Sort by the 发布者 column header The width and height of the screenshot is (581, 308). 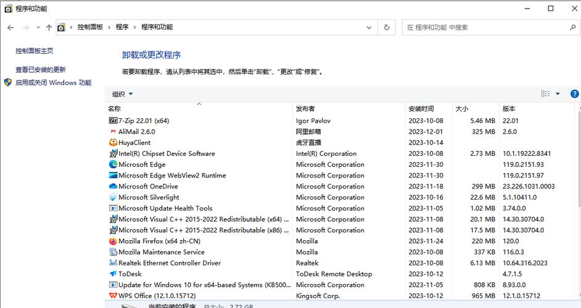(x=349, y=109)
